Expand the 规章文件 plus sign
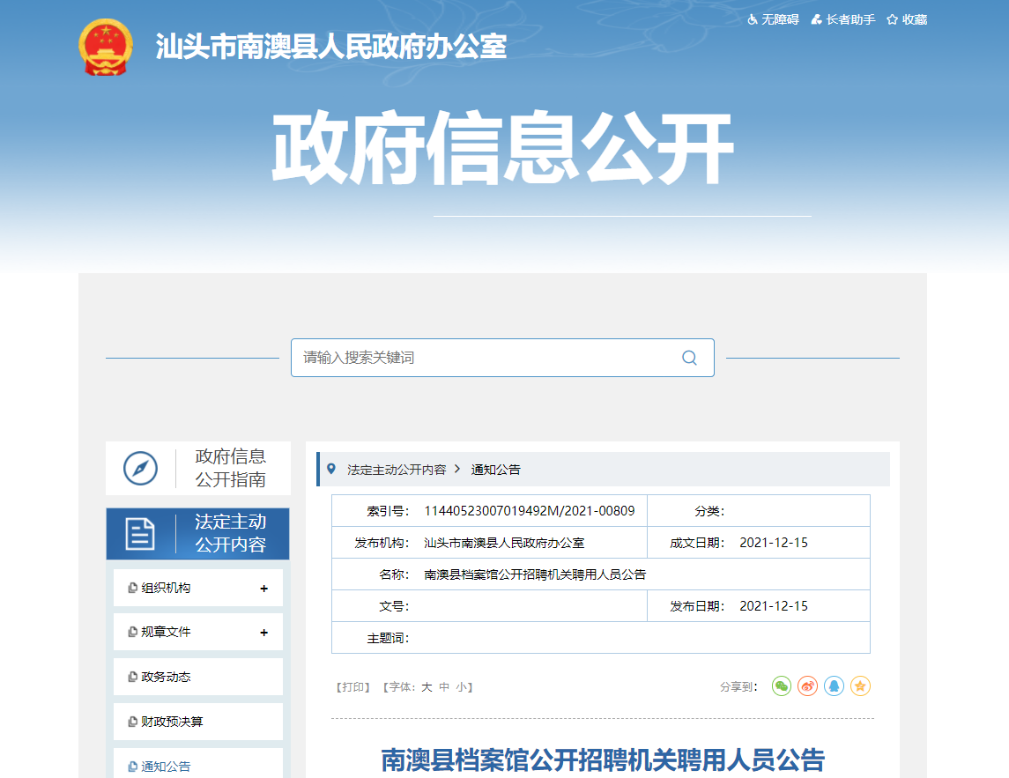Screen dimensions: 1009x778 click(263, 633)
